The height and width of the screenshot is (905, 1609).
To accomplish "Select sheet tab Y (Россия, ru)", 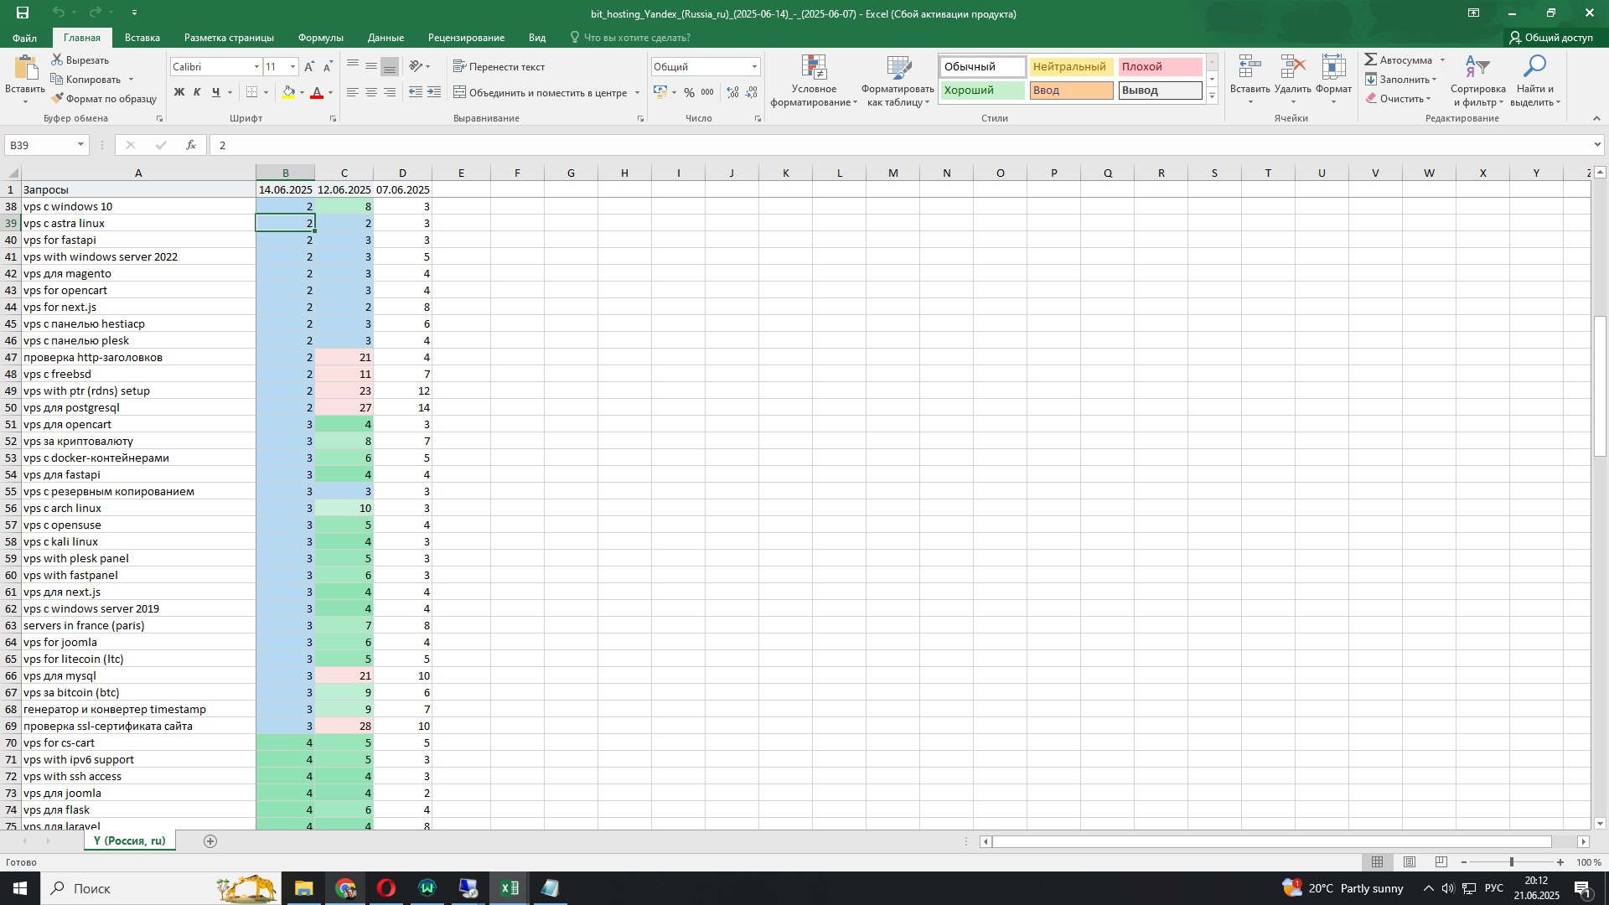I will pyautogui.click(x=129, y=840).
